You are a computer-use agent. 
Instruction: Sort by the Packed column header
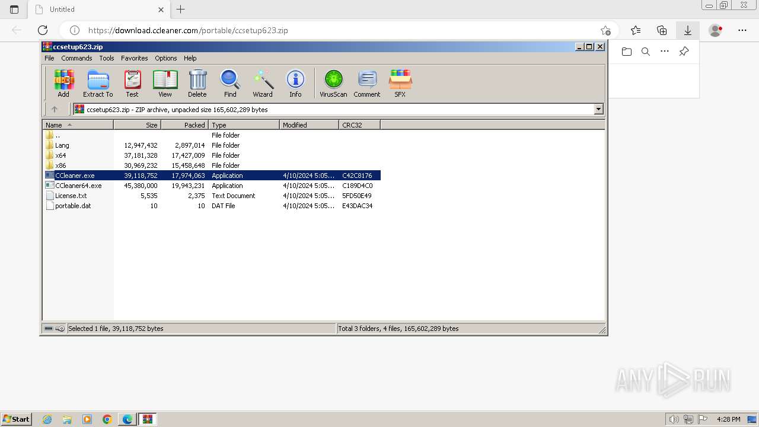pos(184,125)
